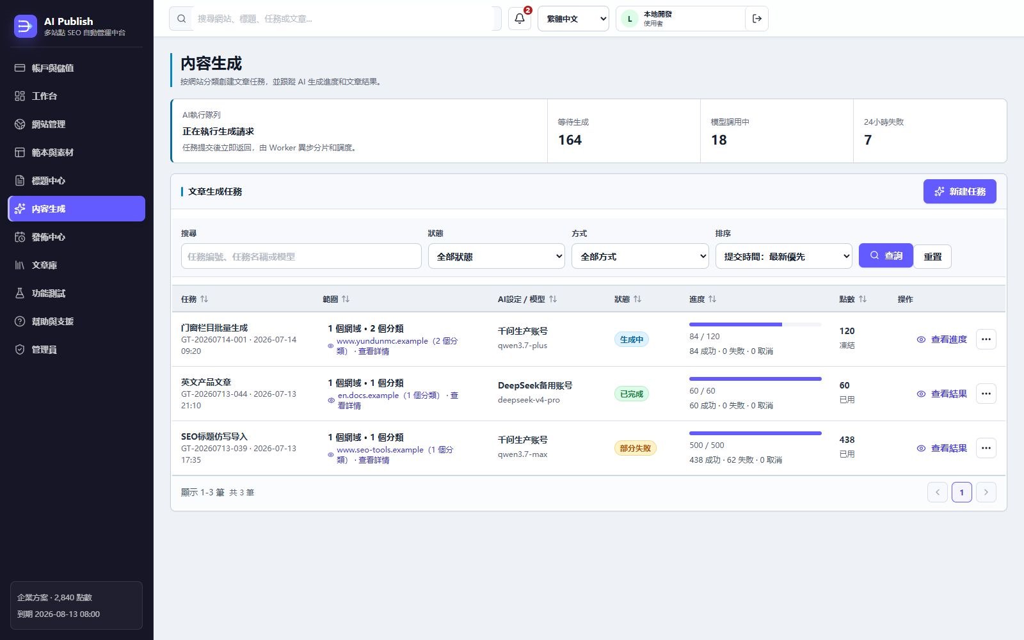Open the 提交時間：最新優先 sort dropdown
Viewport: 1024px width, 640px height.
[783, 256]
